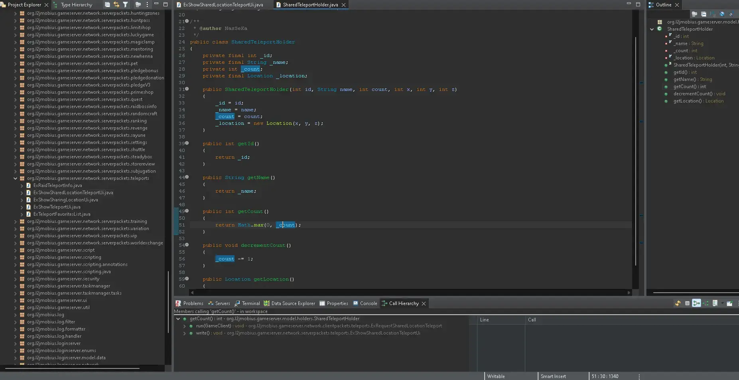Collapse SharedTeleportHolder class in Outline
The height and width of the screenshot is (380, 739).
[652, 29]
